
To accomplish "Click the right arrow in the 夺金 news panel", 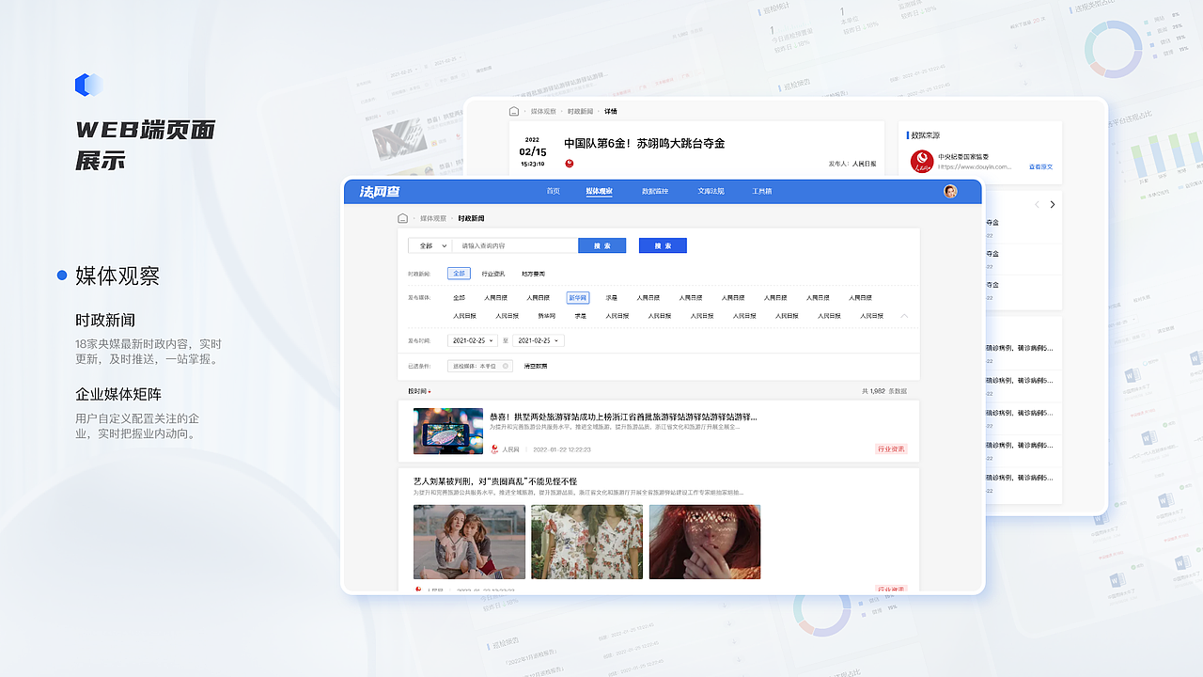I will (1053, 204).
